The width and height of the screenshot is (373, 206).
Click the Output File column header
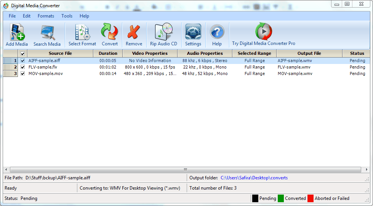309,53
